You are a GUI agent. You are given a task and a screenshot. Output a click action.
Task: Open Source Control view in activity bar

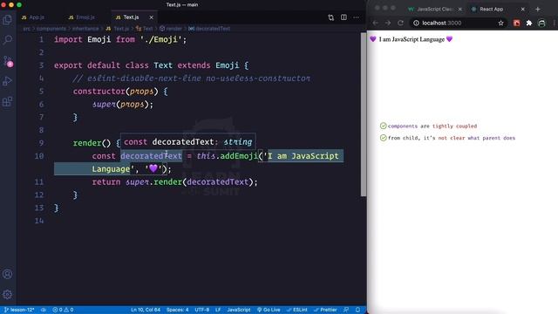pos(8,61)
